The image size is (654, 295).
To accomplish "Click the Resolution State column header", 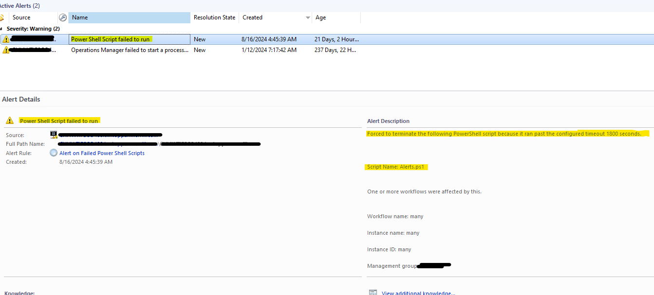I will coord(214,17).
